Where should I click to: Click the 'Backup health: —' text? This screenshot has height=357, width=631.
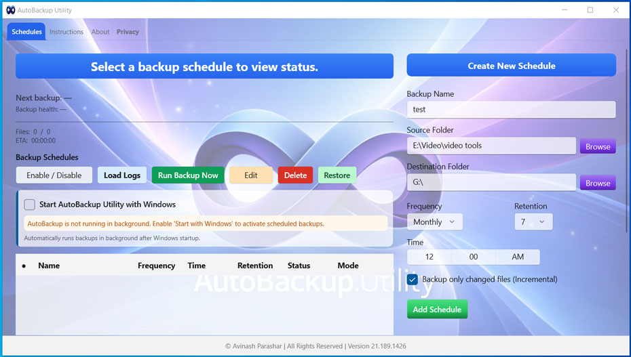click(41, 109)
